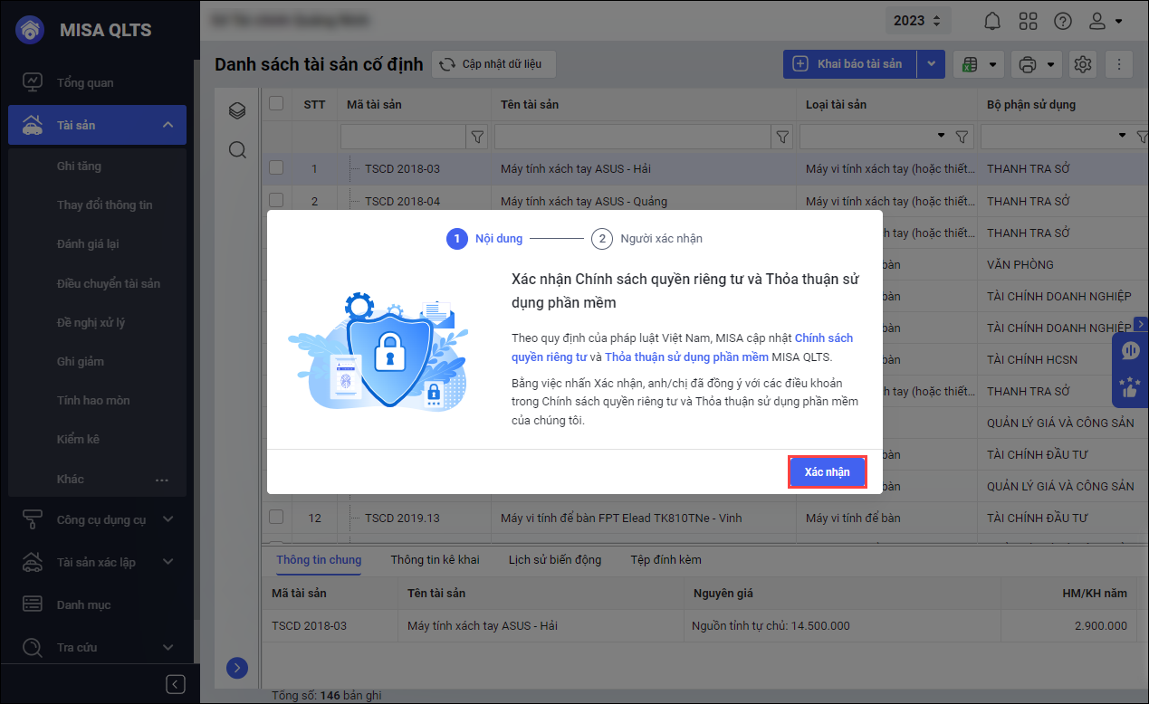Click the notification bell icon
Viewport: 1149px width, 704px height.
[993, 21]
